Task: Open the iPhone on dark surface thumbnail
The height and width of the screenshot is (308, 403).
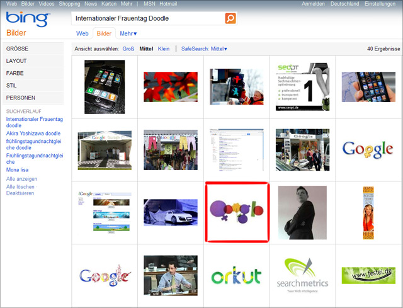Action: 105,87
